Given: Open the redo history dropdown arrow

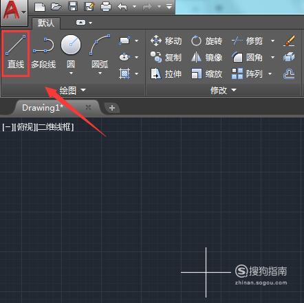Looking at the screenshot, I should (x=159, y=7).
